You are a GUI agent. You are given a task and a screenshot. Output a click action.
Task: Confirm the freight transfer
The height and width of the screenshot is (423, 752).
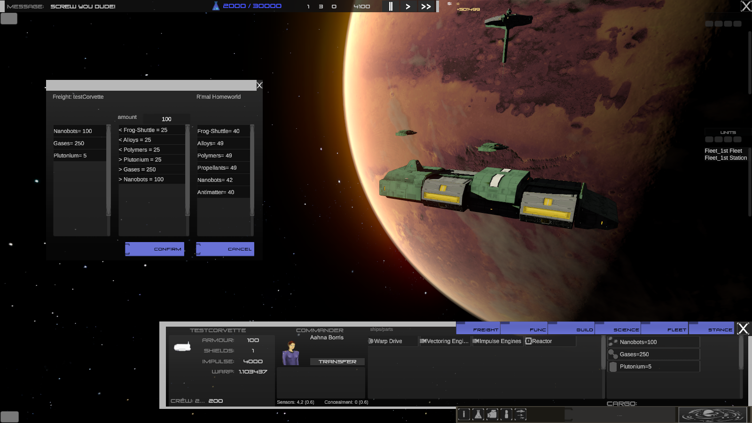pyautogui.click(x=155, y=249)
